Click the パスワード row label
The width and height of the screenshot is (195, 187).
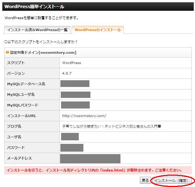click(x=16, y=147)
